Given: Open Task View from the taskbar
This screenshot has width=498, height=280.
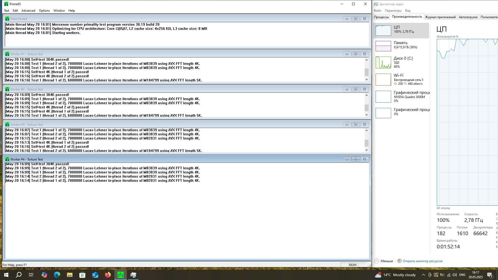Looking at the screenshot, I should [31, 275].
